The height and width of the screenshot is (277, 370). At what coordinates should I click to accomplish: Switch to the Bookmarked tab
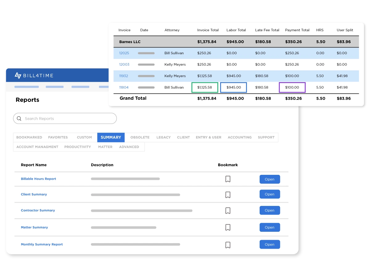tap(29, 137)
